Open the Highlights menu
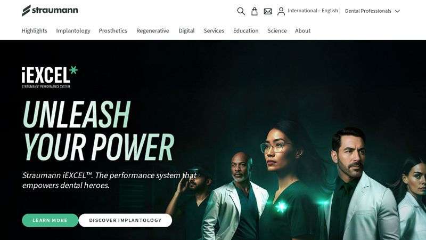The height and width of the screenshot is (240, 426). [34, 31]
